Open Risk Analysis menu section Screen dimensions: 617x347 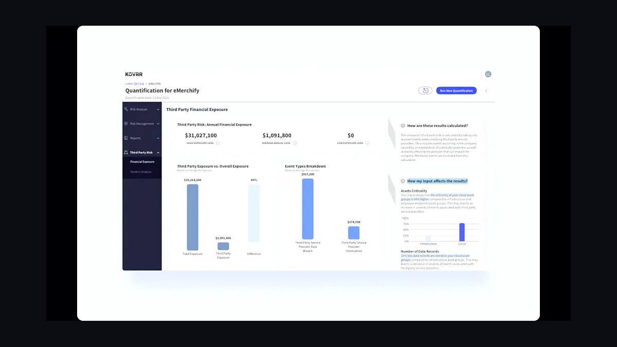click(x=142, y=109)
